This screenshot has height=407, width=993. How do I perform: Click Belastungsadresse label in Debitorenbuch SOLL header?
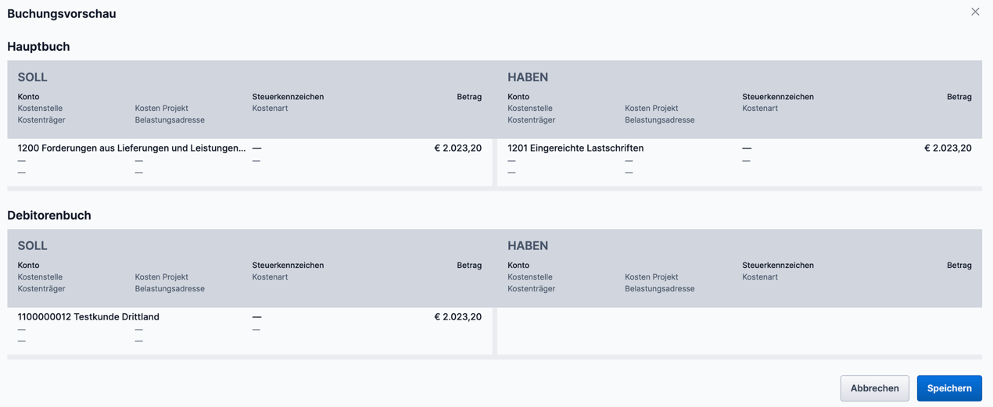170,288
